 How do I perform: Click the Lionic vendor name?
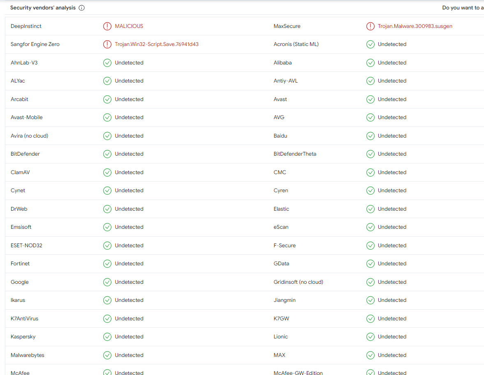(x=280, y=337)
